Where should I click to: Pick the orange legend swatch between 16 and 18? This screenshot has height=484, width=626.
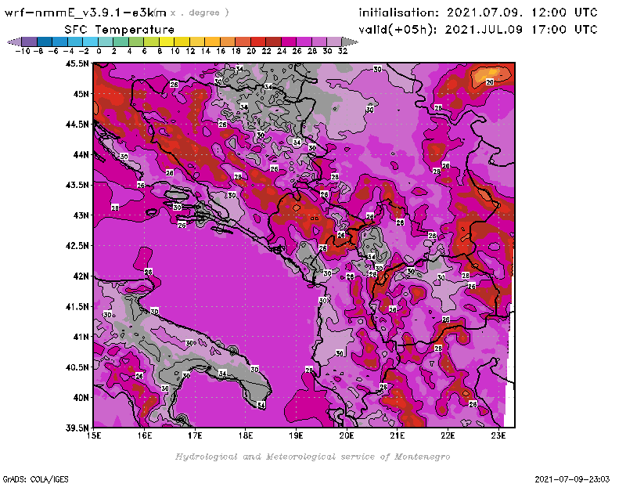pyautogui.click(x=228, y=42)
